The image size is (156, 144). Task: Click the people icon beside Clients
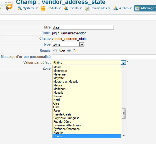[66, 8]
